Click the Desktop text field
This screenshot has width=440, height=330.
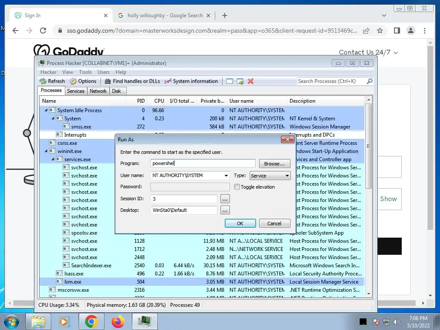pos(184,210)
